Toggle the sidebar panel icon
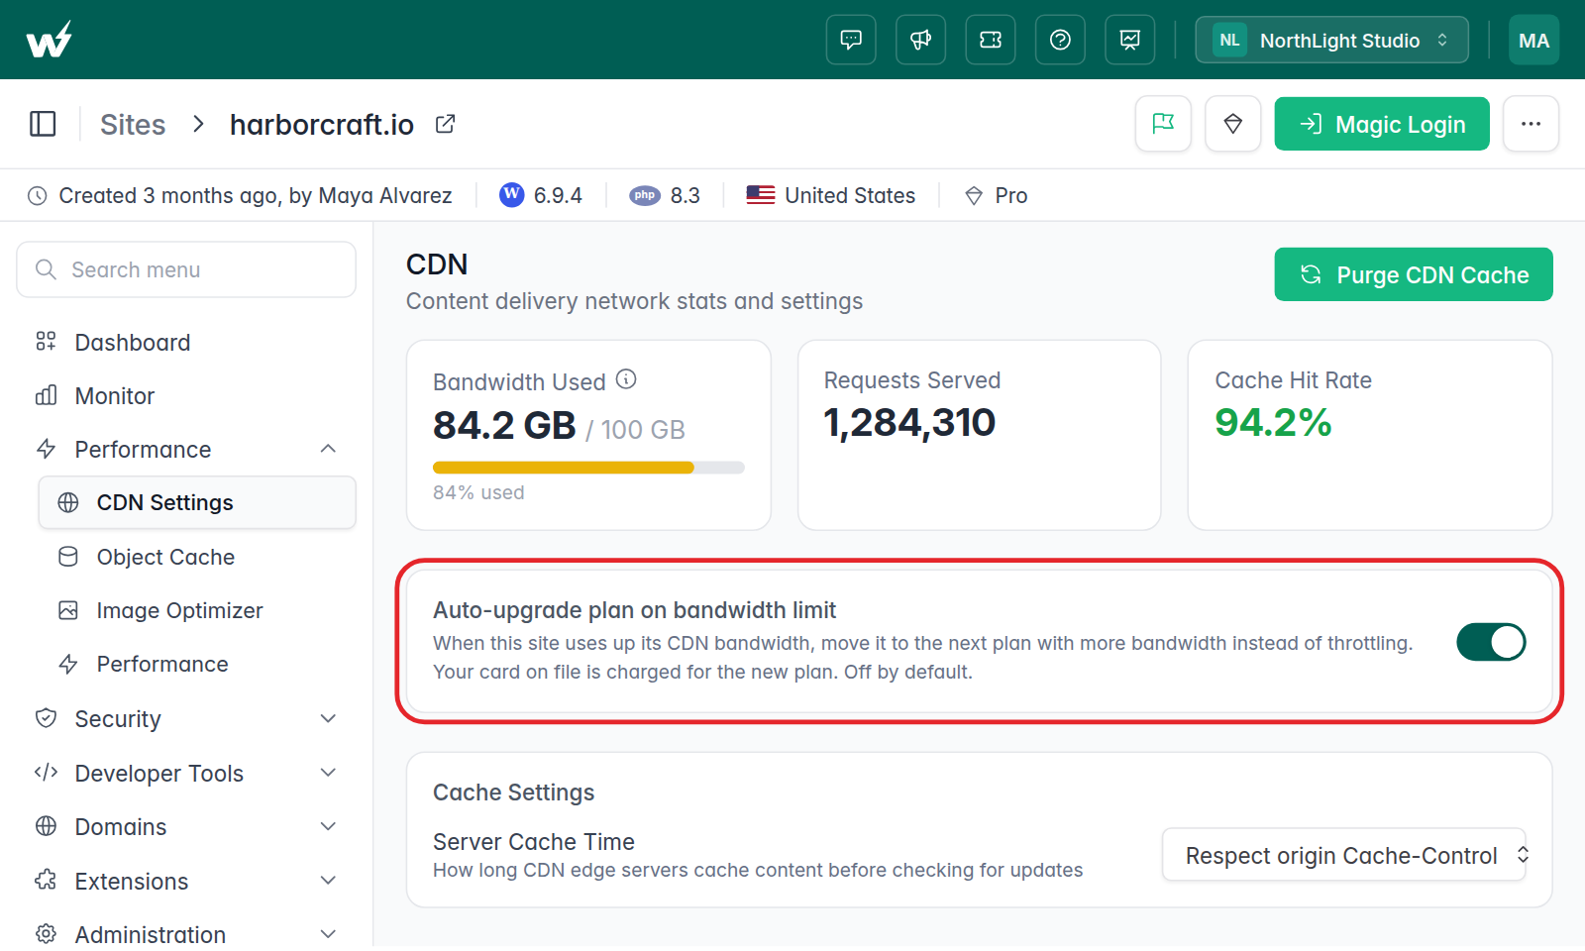This screenshot has height=951, width=1585. point(43,124)
